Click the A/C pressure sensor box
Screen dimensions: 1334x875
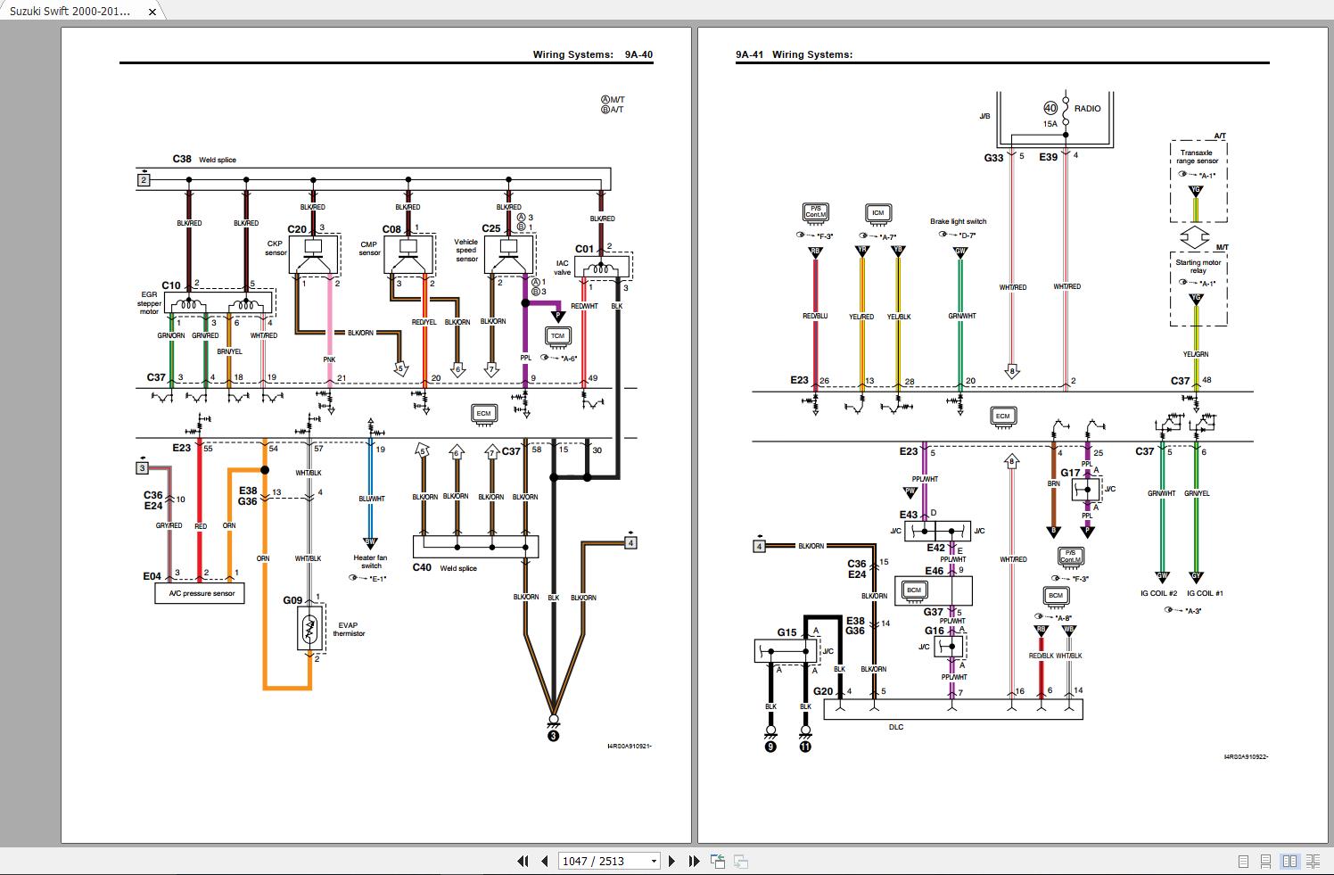pyautogui.click(x=200, y=593)
